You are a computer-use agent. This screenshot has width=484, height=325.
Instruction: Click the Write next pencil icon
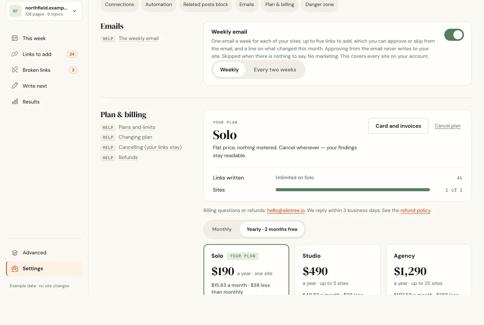15,86
